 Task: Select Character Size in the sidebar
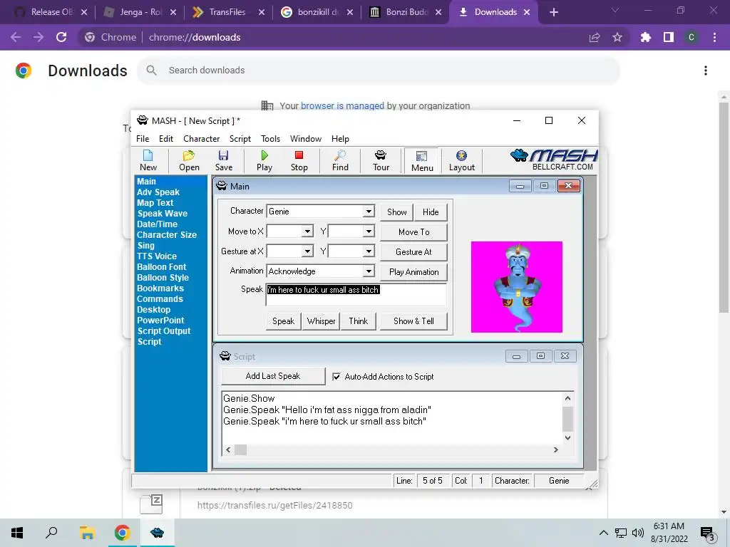167,235
